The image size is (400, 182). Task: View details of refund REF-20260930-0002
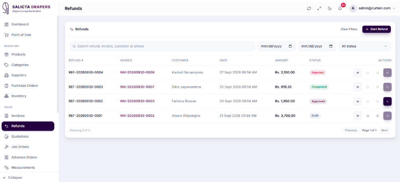coord(358,101)
